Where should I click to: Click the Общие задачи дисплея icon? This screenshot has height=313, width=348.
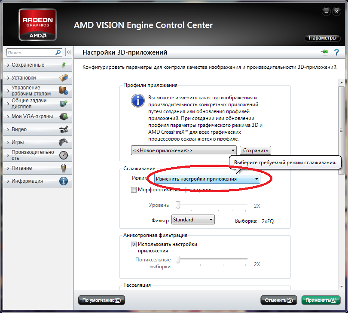pos(64,104)
